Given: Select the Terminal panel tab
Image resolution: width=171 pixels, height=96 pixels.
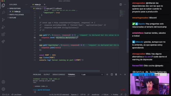Looking at the screenshot, I should coord(71,74).
